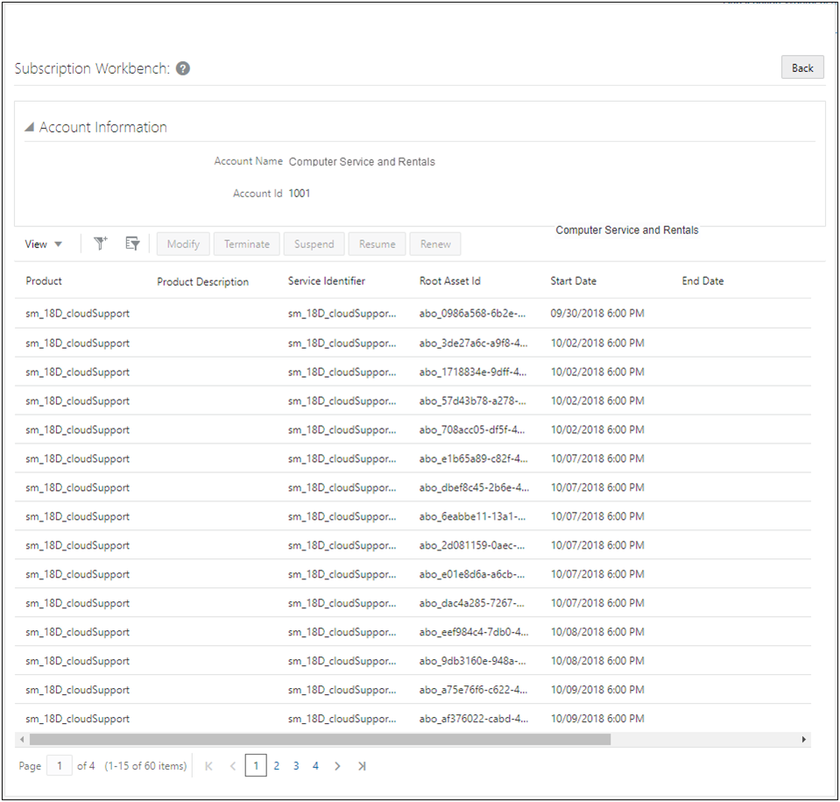Click the Resume button

point(377,244)
